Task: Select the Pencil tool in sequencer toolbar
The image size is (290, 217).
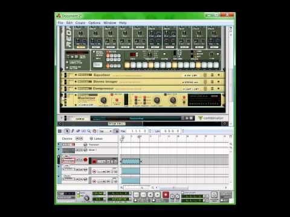Action: [72, 131]
